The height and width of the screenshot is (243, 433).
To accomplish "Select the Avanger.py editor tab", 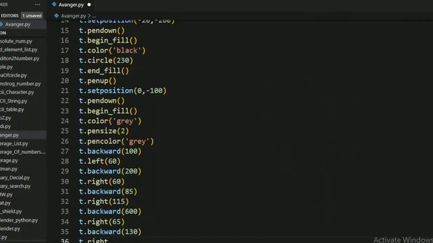I will tap(71, 5).
